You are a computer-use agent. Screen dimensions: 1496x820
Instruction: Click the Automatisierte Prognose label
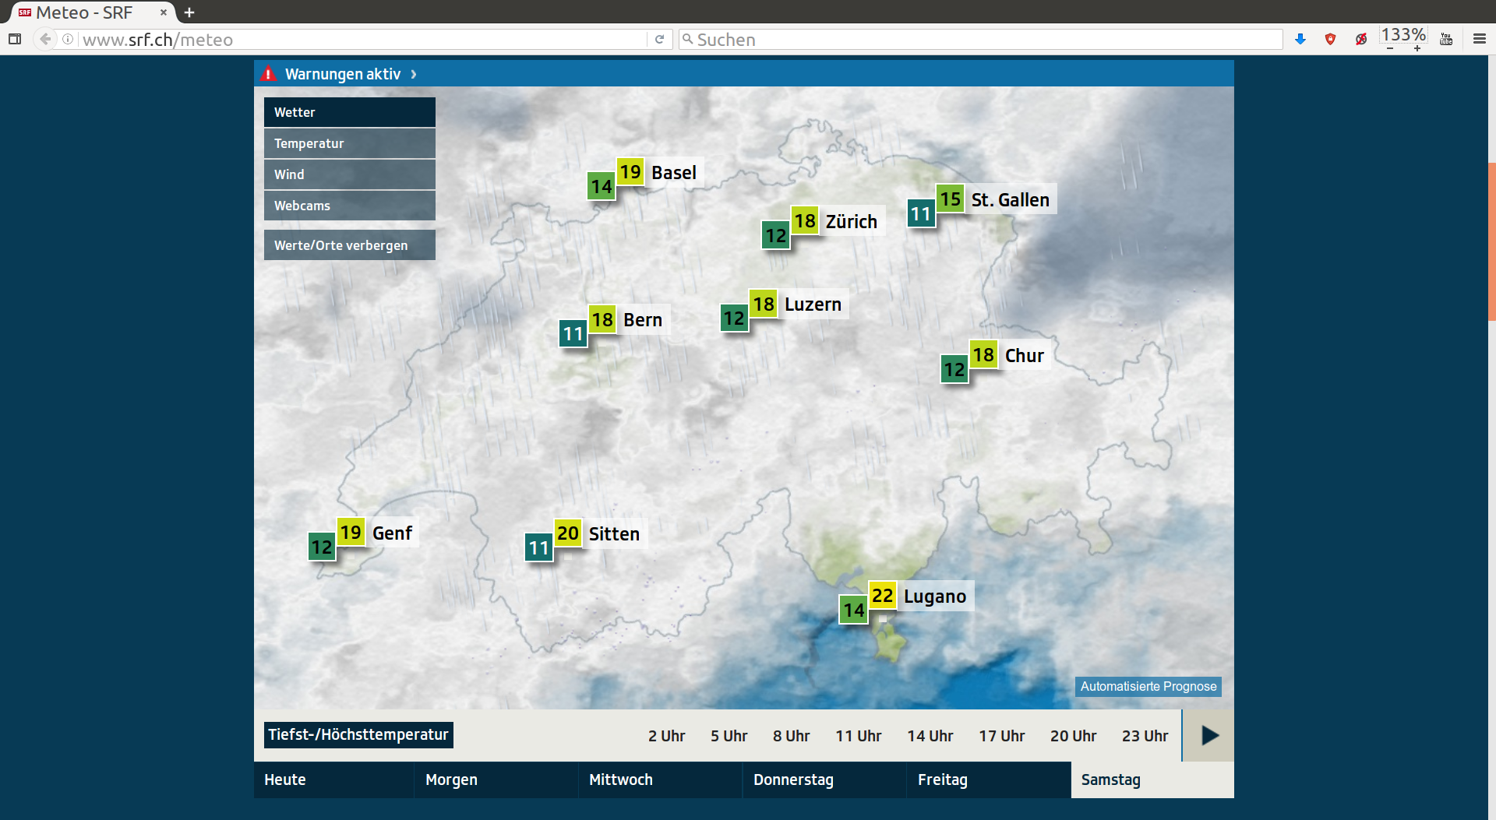[1148, 686]
